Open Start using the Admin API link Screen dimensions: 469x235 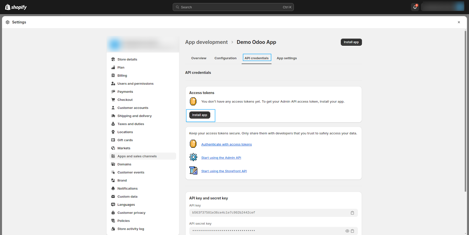coord(221,158)
